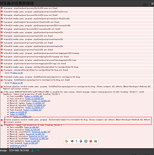154x155 pixels.
Task: Click the red error icon beside 'The asset' message
Action: pos(2,92)
